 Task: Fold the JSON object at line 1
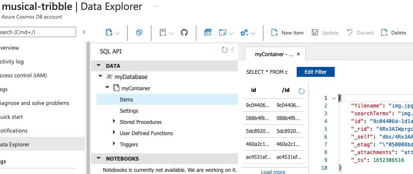[334, 98]
